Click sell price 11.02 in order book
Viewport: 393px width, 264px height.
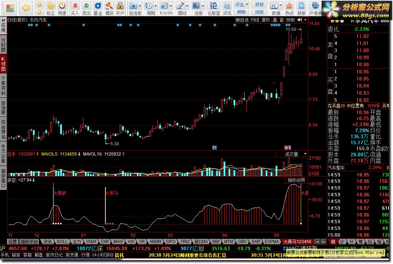(363, 36)
